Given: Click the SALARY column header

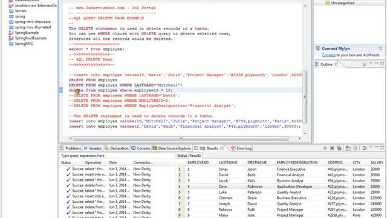Looking at the screenshot, I should (x=377, y=162).
